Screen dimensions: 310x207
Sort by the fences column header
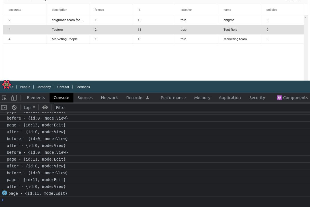tap(110, 10)
